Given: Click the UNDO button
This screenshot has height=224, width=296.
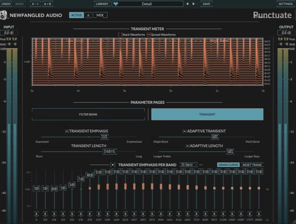Looking at the screenshot, I should coord(6,4).
